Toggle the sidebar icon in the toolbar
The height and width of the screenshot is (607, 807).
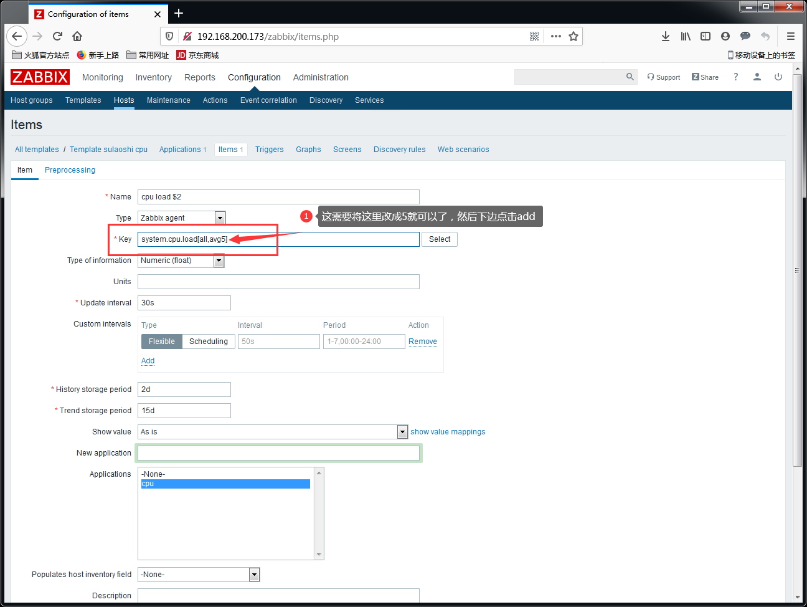point(706,36)
